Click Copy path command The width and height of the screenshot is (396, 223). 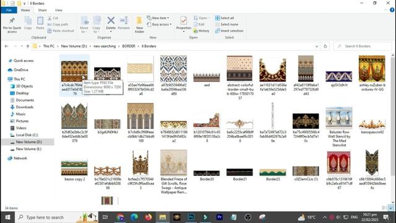coord(58,24)
